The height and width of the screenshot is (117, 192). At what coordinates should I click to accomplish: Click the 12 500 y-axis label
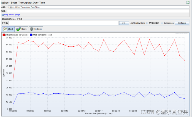9,102
